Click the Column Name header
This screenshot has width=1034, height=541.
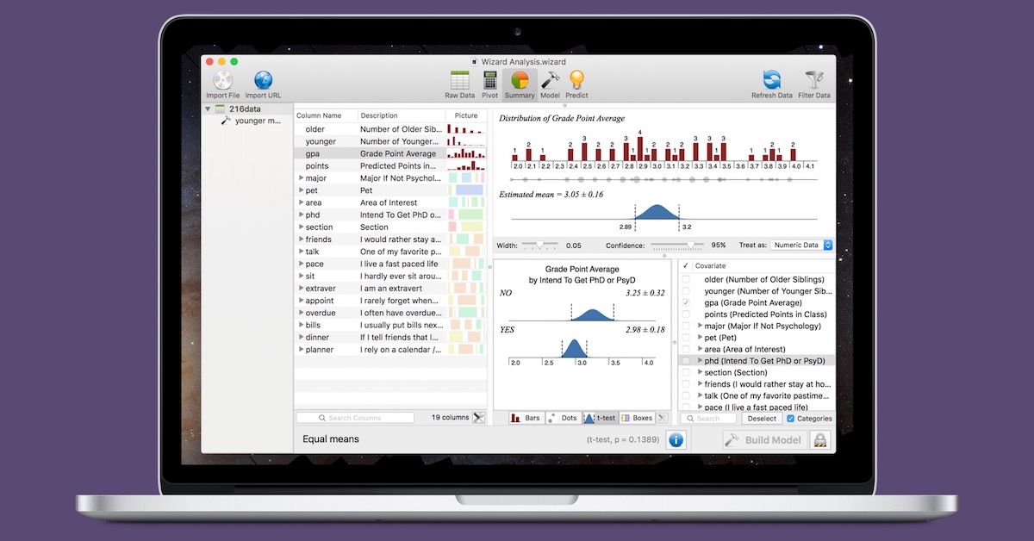click(x=325, y=115)
